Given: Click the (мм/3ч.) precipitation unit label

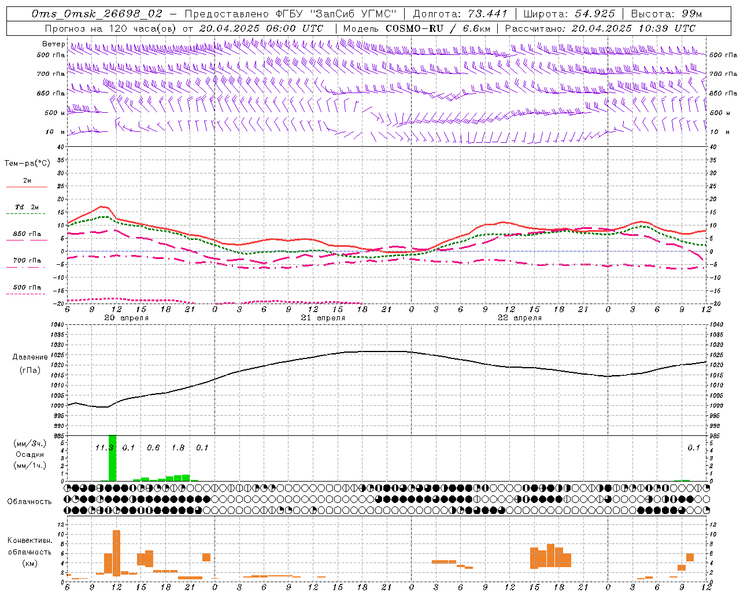Looking at the screenshot, I should click(30, 443).
